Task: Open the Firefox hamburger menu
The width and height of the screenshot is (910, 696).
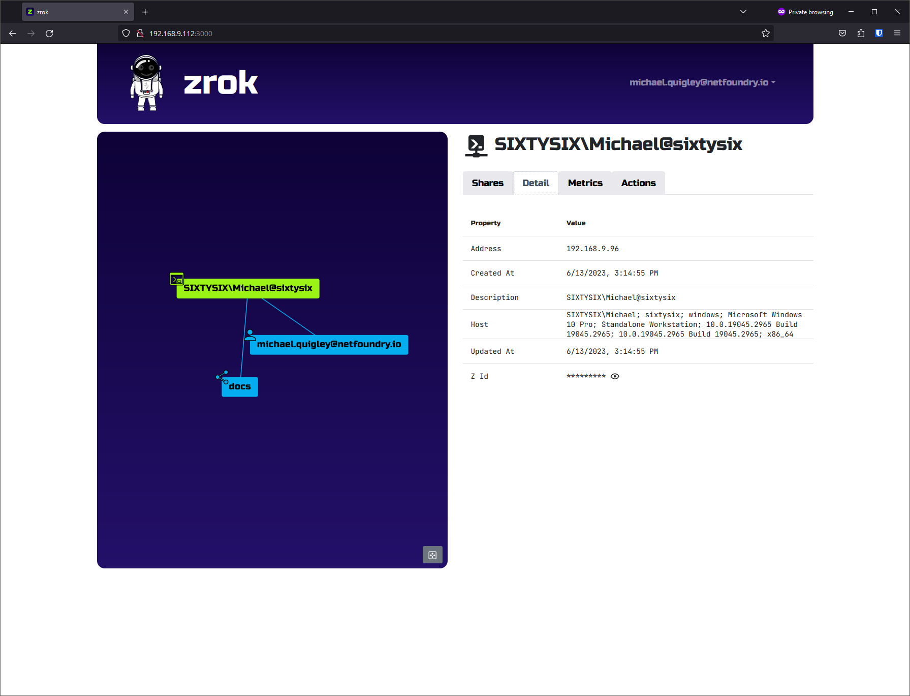Action: (897, 33)
